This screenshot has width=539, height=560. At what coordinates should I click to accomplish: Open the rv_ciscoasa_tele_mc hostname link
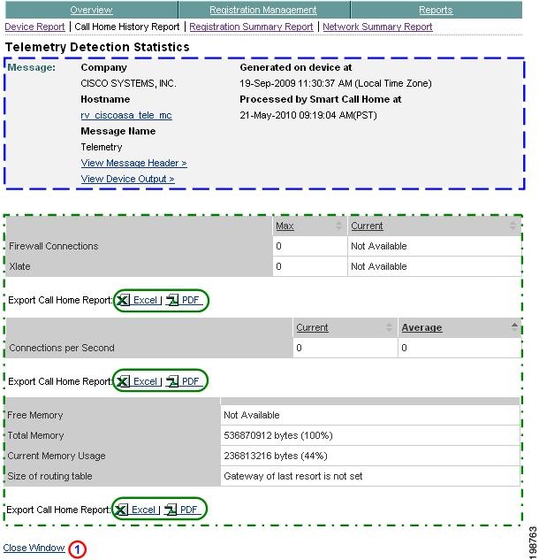click(126, 115)
